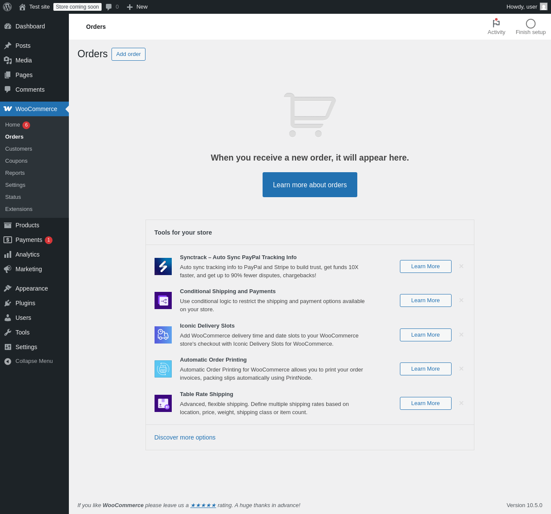
Task: Click the Payments dollar icon
Action: coord(8,240)
